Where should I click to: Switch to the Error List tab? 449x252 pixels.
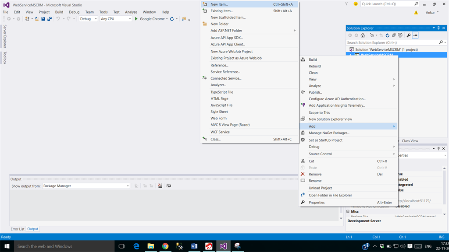(x=18, y=229)
